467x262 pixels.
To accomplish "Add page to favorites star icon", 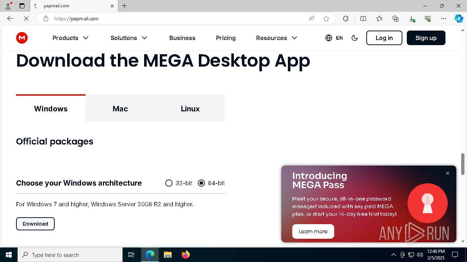I will click(x=326, y=19).
